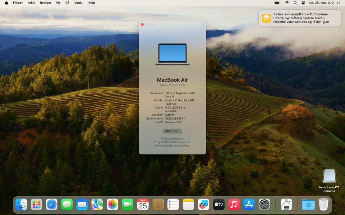The height and width of the screenshot is (215, 345).
Task: Open Spotlight search in menu bar
Action: pos(295,3)
